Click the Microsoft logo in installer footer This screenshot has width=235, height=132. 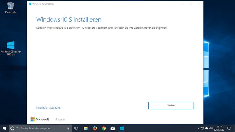40,119
